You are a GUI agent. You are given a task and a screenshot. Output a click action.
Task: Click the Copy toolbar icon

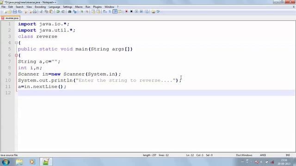46,12
